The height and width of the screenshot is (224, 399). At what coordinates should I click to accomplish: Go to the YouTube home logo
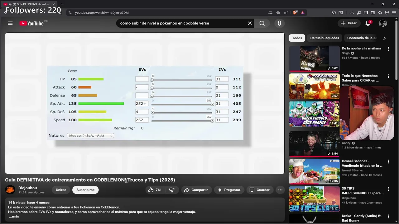click(31, 23)
